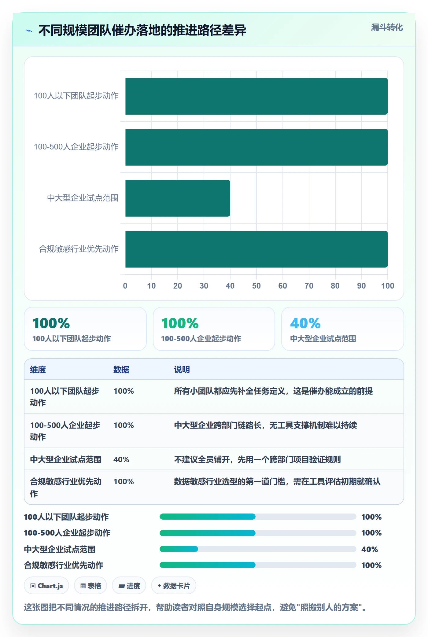Image resolution: width=428 pixels, height=637 pixels.
Task: Click y-axis label 100人以下团队起步动作 in chart
Action: tap(76, 96)
